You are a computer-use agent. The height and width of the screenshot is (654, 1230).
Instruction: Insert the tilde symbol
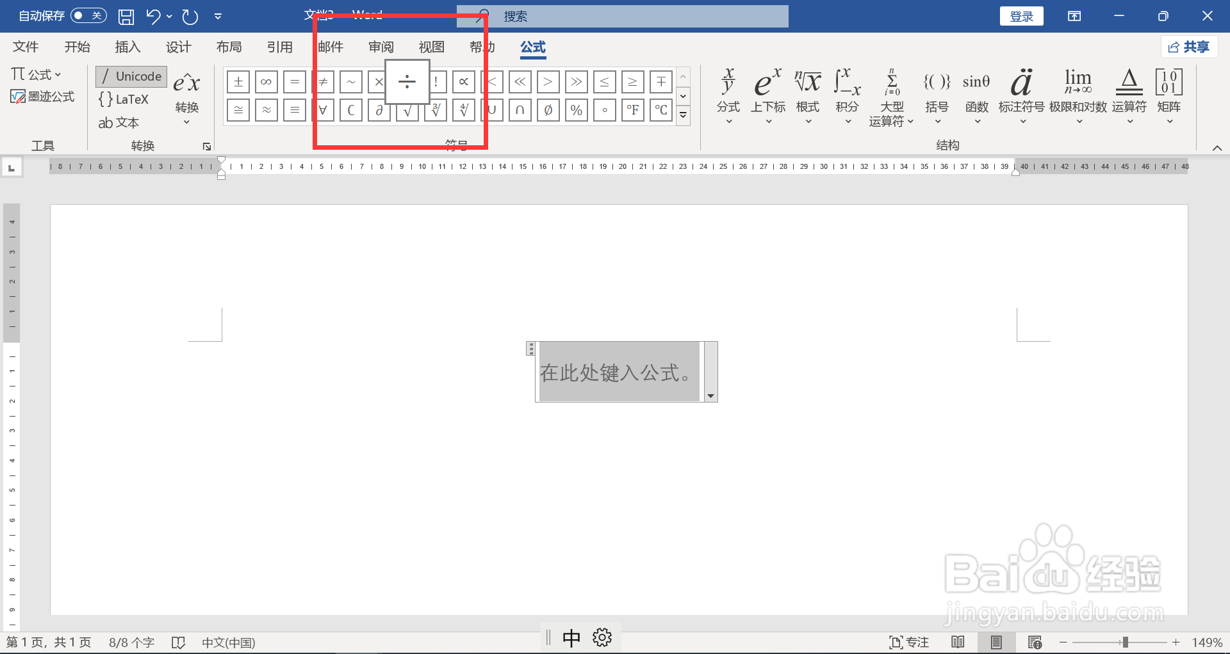coord(351,82)
